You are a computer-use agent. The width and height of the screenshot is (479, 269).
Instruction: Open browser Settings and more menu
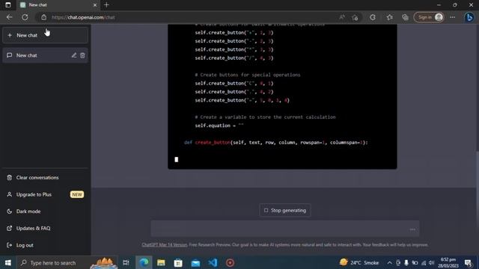click(452, 17)
